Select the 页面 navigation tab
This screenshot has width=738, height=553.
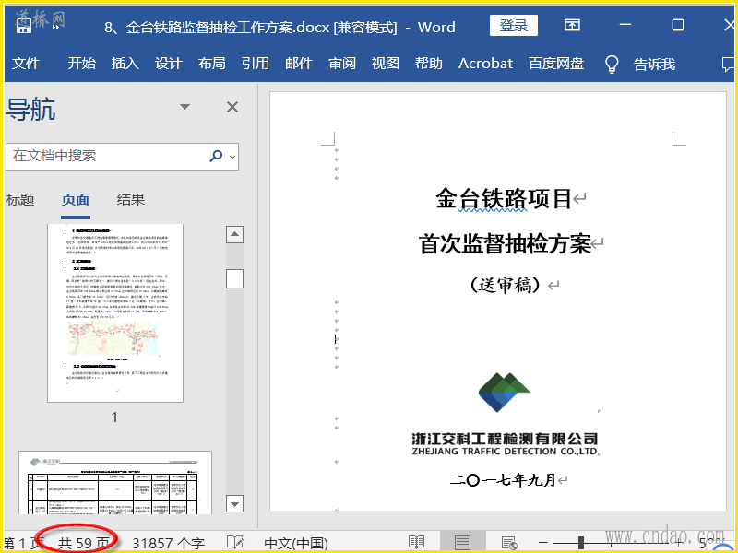point(76,200)
